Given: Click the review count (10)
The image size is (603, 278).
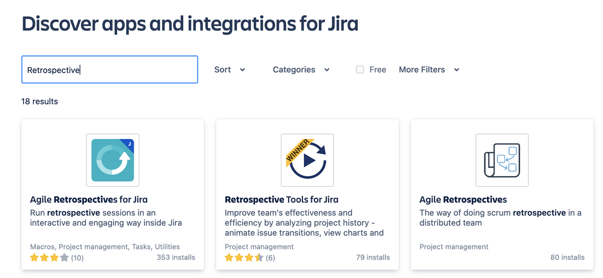Looking at the screenshot, I should (77, 258).
